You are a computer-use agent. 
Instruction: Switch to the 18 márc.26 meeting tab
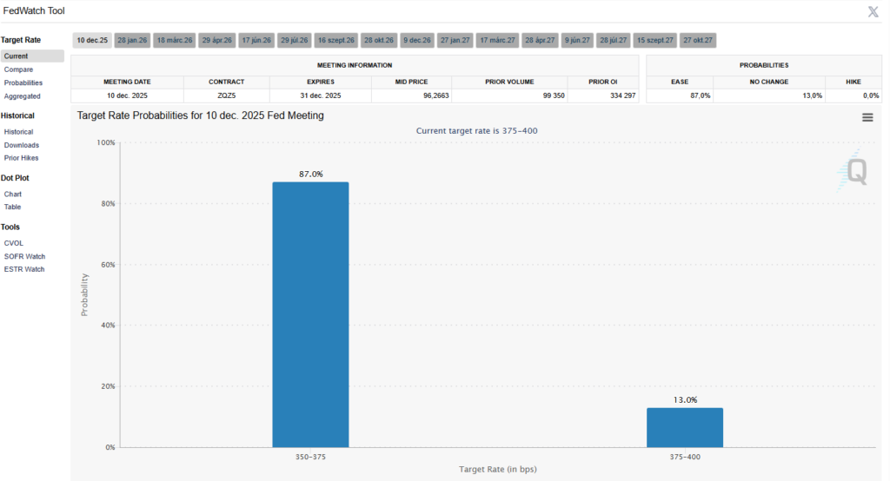pyautogui.click(x=175, y=41)
